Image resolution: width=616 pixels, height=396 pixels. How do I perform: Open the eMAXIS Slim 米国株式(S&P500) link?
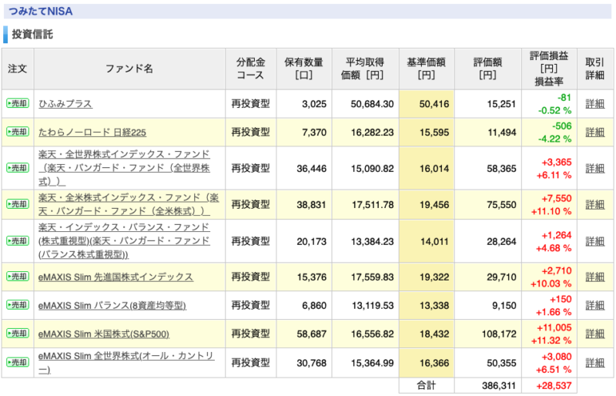coord(104,334)
